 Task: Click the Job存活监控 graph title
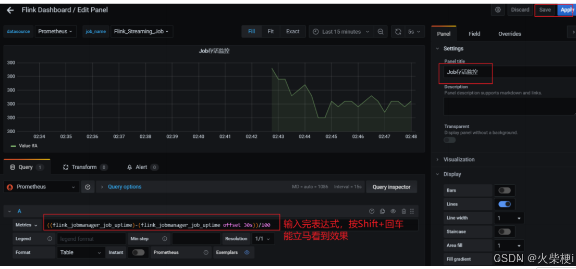214,52
